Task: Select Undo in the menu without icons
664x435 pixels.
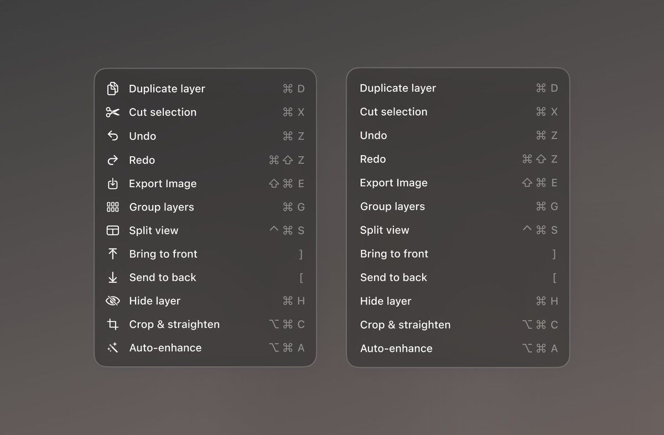Action: pos(458,135)
